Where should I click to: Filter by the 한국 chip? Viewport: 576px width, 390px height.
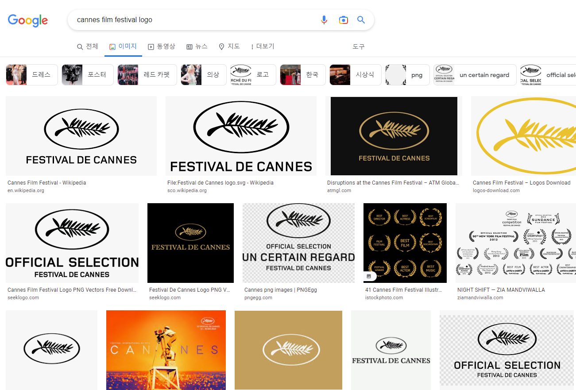coord(303,75)
